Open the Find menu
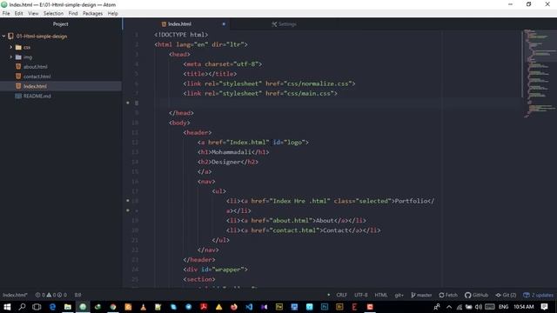 click(73, 14)
